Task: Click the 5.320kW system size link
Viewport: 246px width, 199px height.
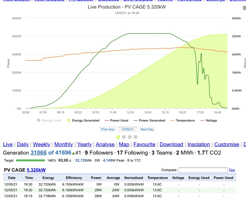Action: pyautogui.click(x=36, y=170)
